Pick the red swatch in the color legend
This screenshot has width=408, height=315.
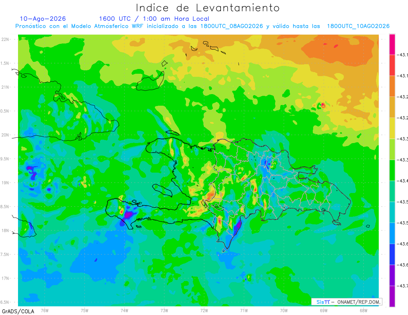click(392, 65)
